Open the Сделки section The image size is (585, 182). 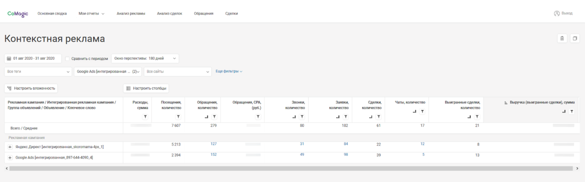tap(232, 14)
